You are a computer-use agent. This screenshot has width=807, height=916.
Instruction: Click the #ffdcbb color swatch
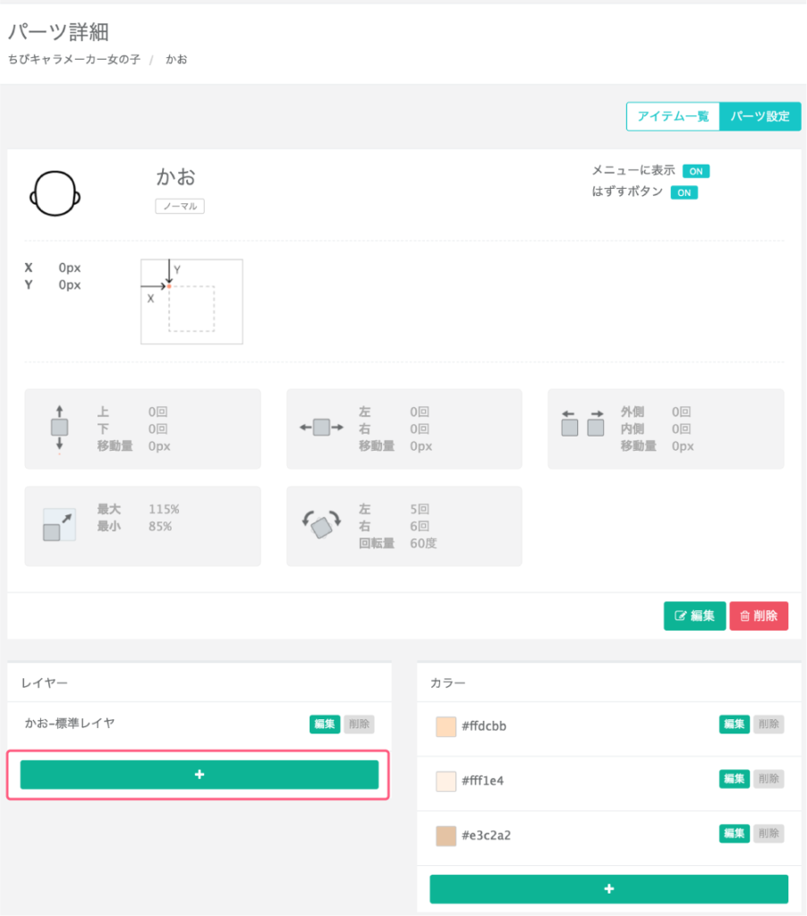click(x=446, y=726)
